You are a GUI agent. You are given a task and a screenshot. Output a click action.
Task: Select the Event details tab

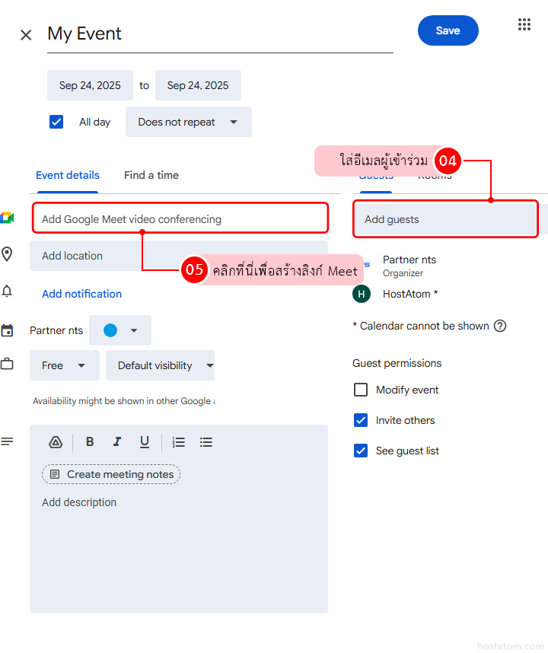pyautogui.click(x=68, y=175)
